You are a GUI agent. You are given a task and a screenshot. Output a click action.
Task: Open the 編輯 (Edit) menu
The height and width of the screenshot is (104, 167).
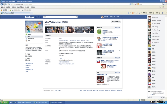(x=8, y=7)
